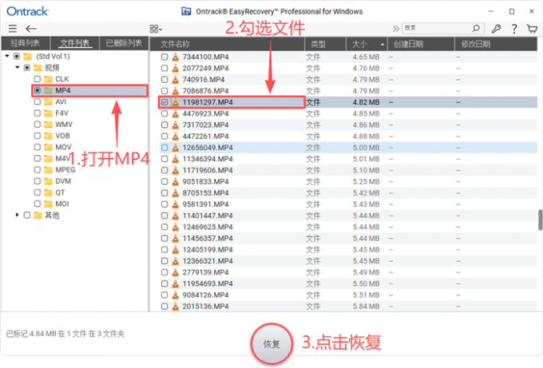The image size is (543, 368).
Task: Switch to the 文件列表 tab
Action: (75, 43)
